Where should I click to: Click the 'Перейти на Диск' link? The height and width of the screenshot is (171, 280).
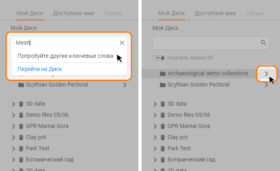coord(39,69)
